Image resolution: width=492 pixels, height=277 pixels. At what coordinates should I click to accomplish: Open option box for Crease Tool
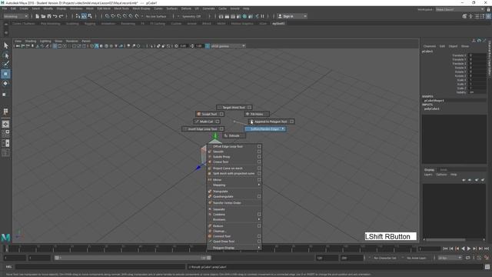click(259, 162)
